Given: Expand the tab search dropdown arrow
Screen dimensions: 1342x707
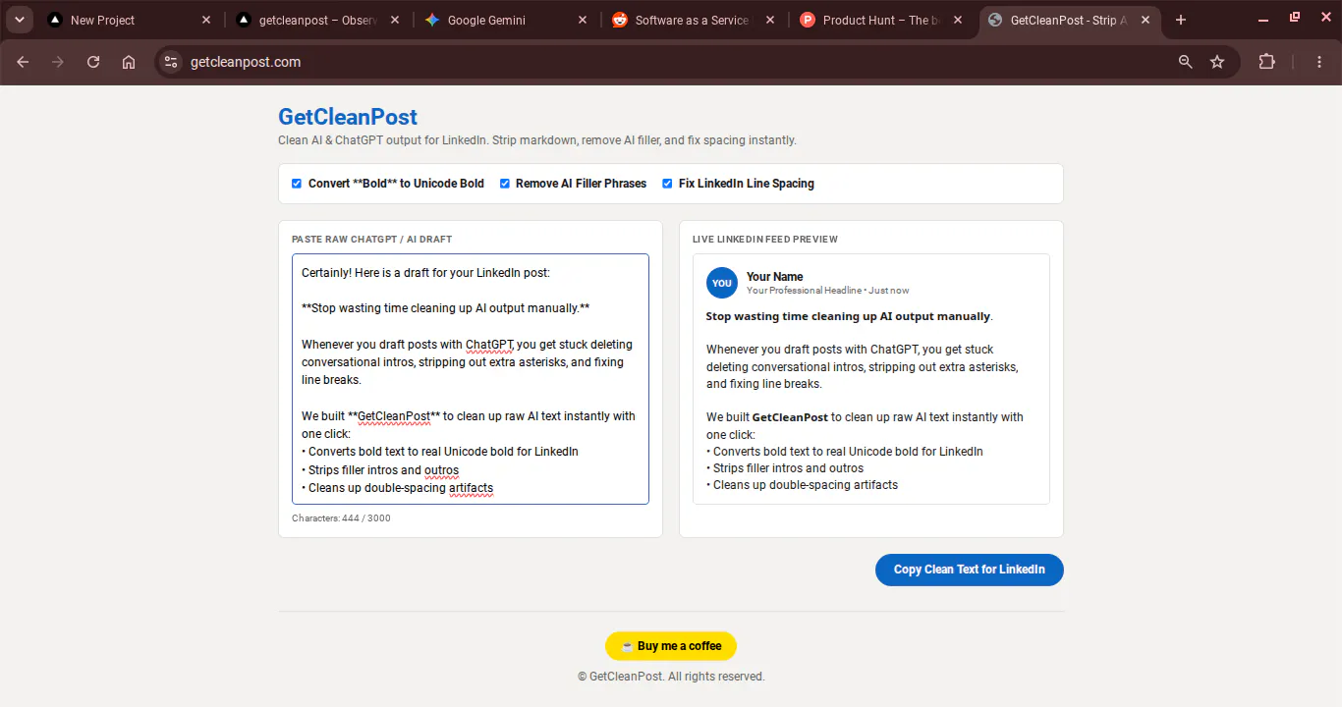Looking at the screenshot, I should (x=20, y=20).
